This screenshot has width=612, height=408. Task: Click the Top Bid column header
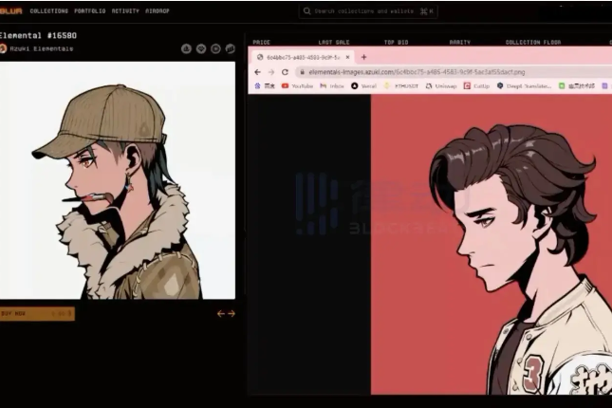[397, 42]
